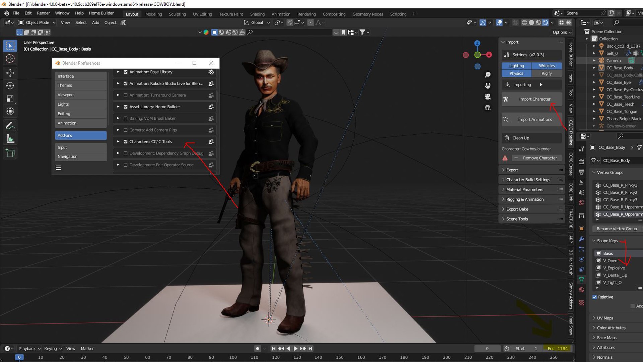
Task: Open the Modifiers wrench properties tab
Action: click(582, 239)
